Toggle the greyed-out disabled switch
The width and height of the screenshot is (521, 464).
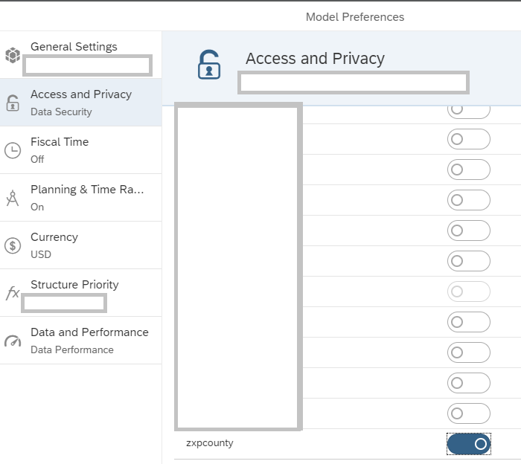pyautogui.click(x=469, y=291)
